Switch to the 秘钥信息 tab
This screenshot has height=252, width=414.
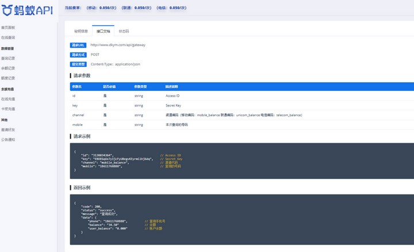81,31
